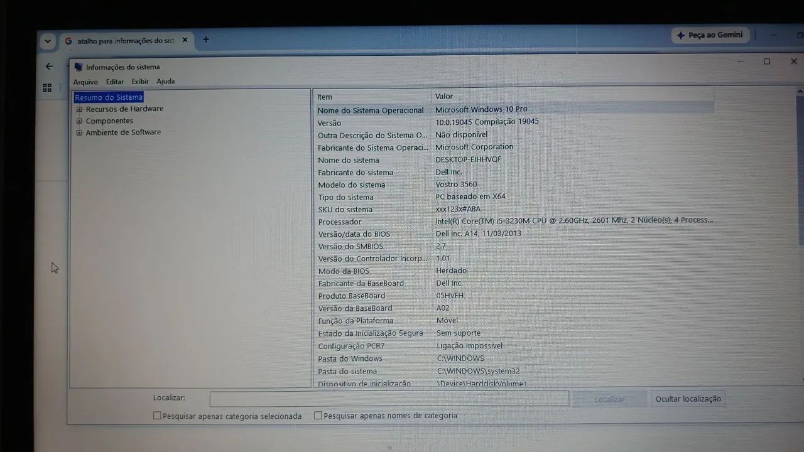This screenshot has height=452, width=804.
Task: Click the Intel Core i5-3230M value
Action: click(574, 220)
